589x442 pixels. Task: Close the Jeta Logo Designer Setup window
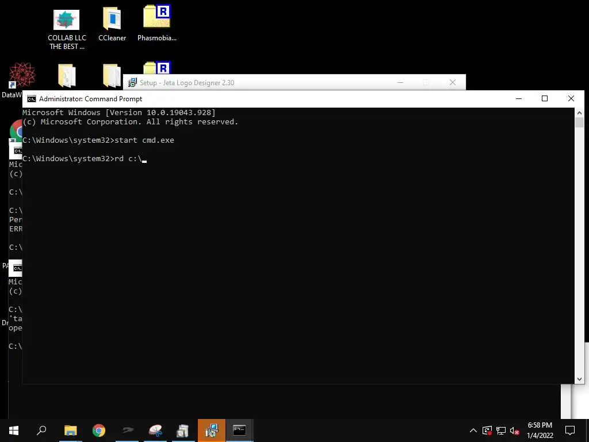point(453,82)
